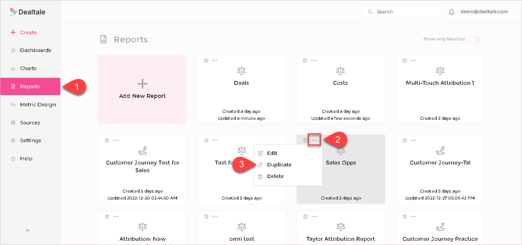Choose Delete from the context menu
Viewport: 522px width, 245px height.
(288, 176)
